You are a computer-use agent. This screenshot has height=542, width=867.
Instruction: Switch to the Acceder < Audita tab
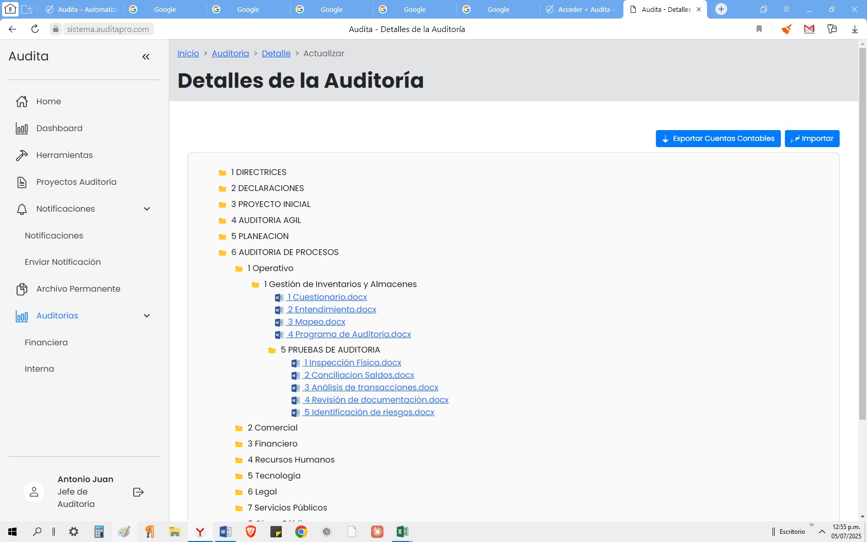point(581,9)
